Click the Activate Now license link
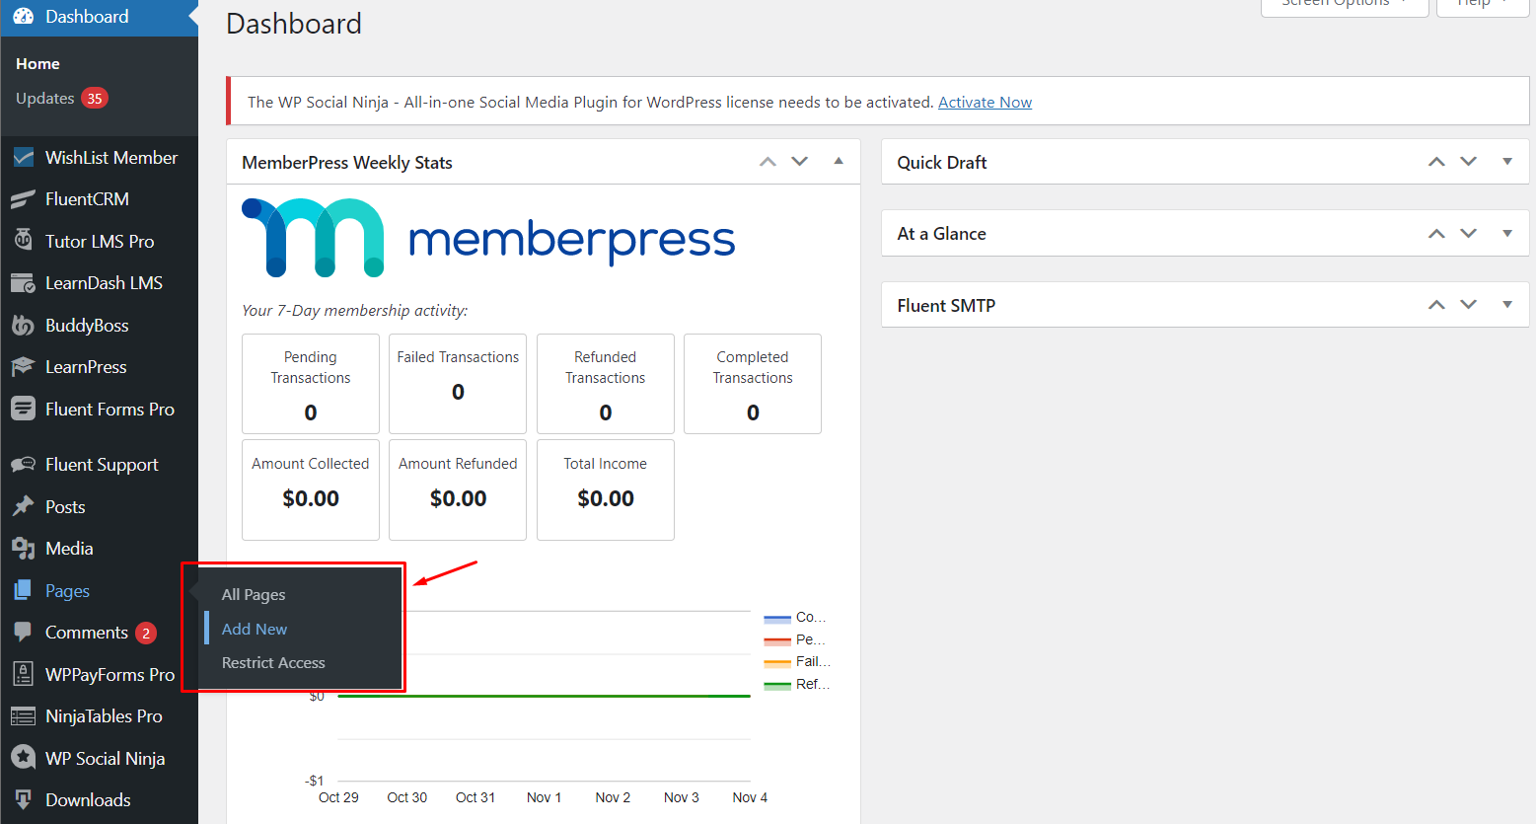Screen dimensions: 1536x824 (985, 103)
